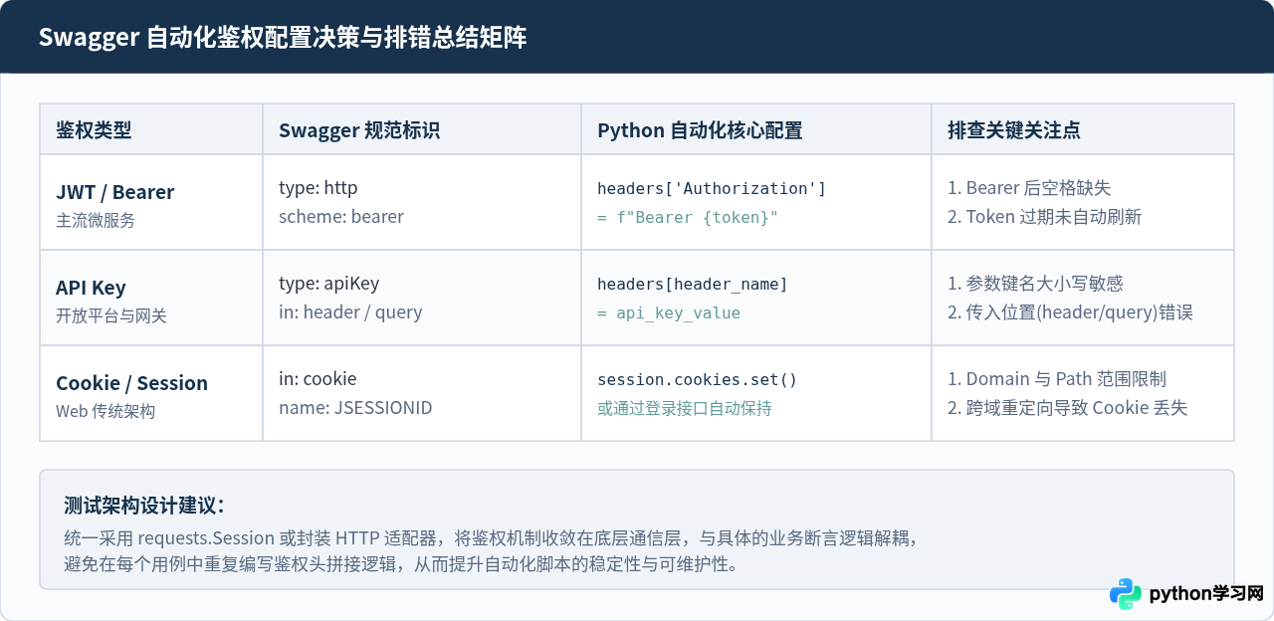
Task: Click '1. Bearer 后空格缺失'
Action: pyautogui.click(x=1029, y=188)
